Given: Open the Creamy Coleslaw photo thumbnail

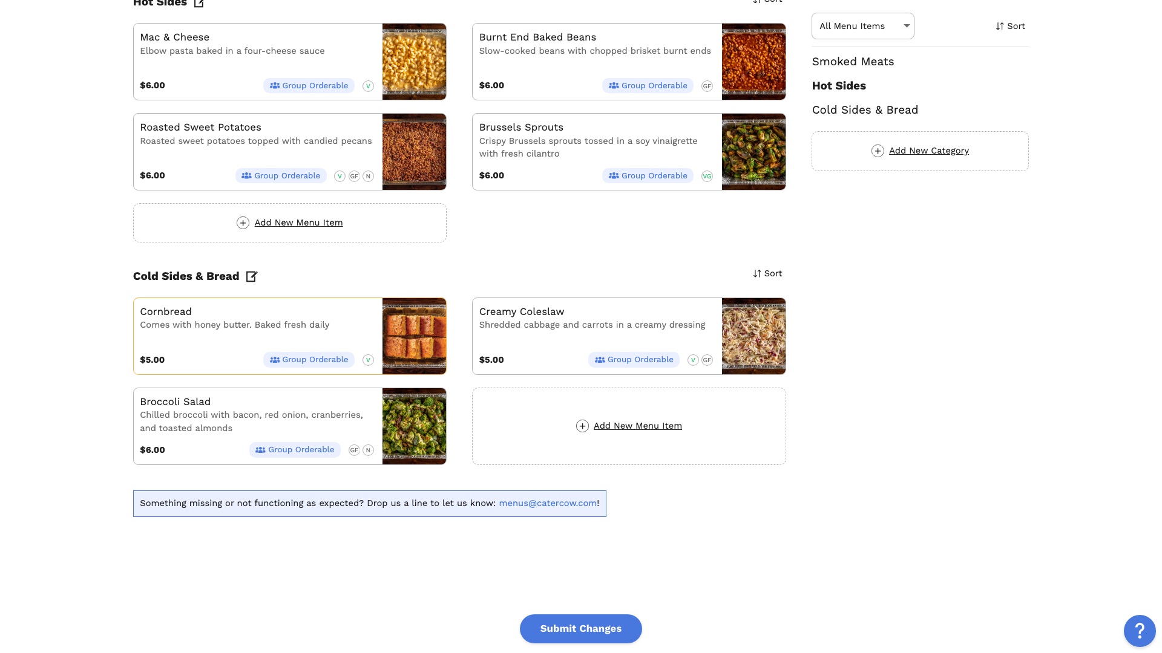Looking at the screenshot, I should coord(753,336).
